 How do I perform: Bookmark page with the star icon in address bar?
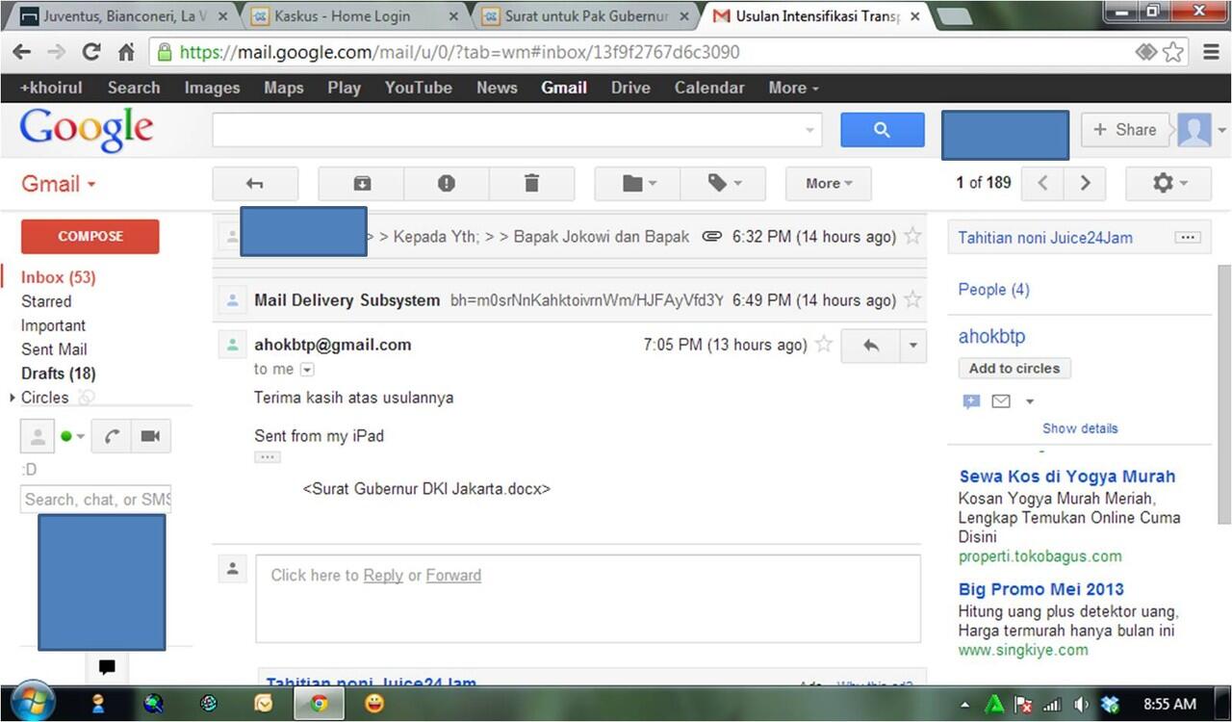pyautogui.click(x=1173, y=52)
